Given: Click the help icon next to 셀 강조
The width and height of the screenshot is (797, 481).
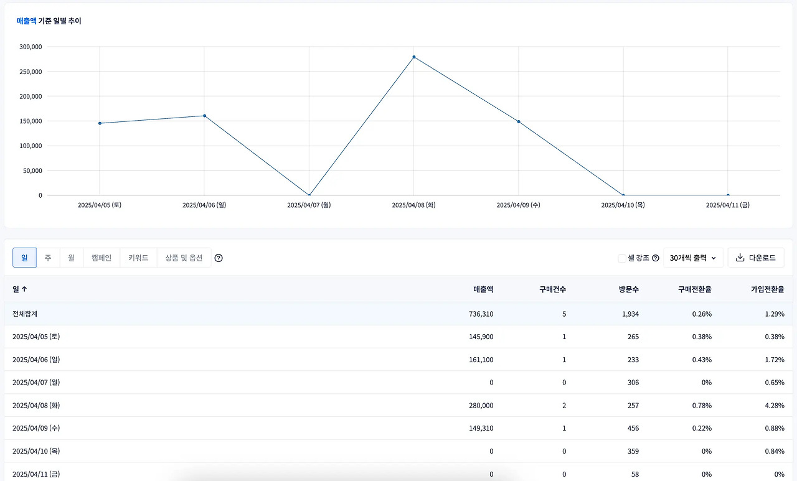Looking at the screenshot, I should click(x=655, y=258).
